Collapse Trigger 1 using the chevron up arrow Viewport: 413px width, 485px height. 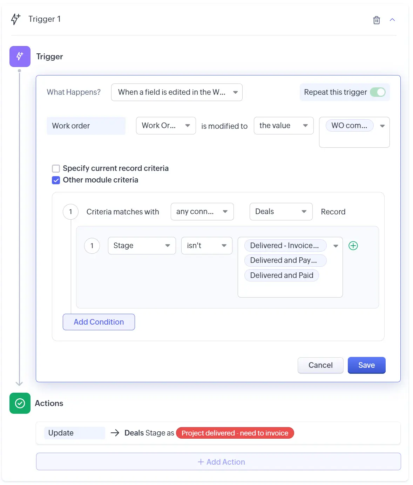click(x=392, y=20)
